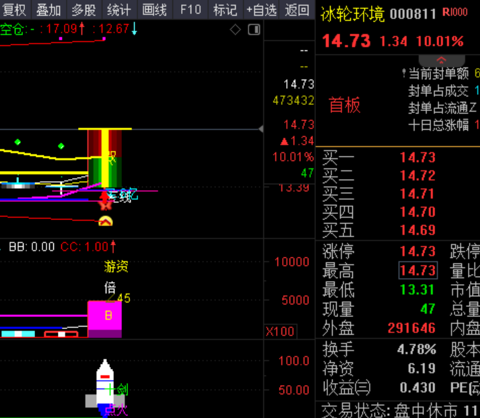Click the golden arch signal icon
The image size is (480, 418).
point(106,221)
